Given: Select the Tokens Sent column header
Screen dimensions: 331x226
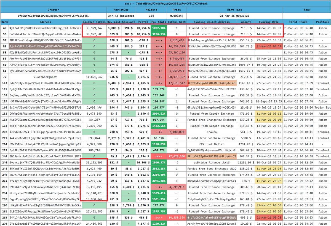Looking at the screenshot, I should [x=177, y=22].
